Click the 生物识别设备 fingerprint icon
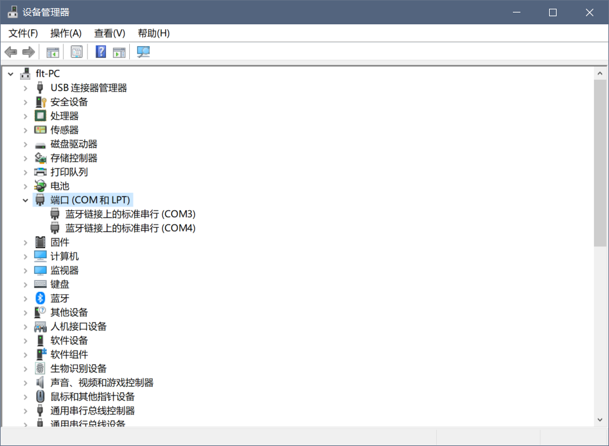The width and height of the screenshot is (609, 446). pyautogui.click(x=41, y=369)
